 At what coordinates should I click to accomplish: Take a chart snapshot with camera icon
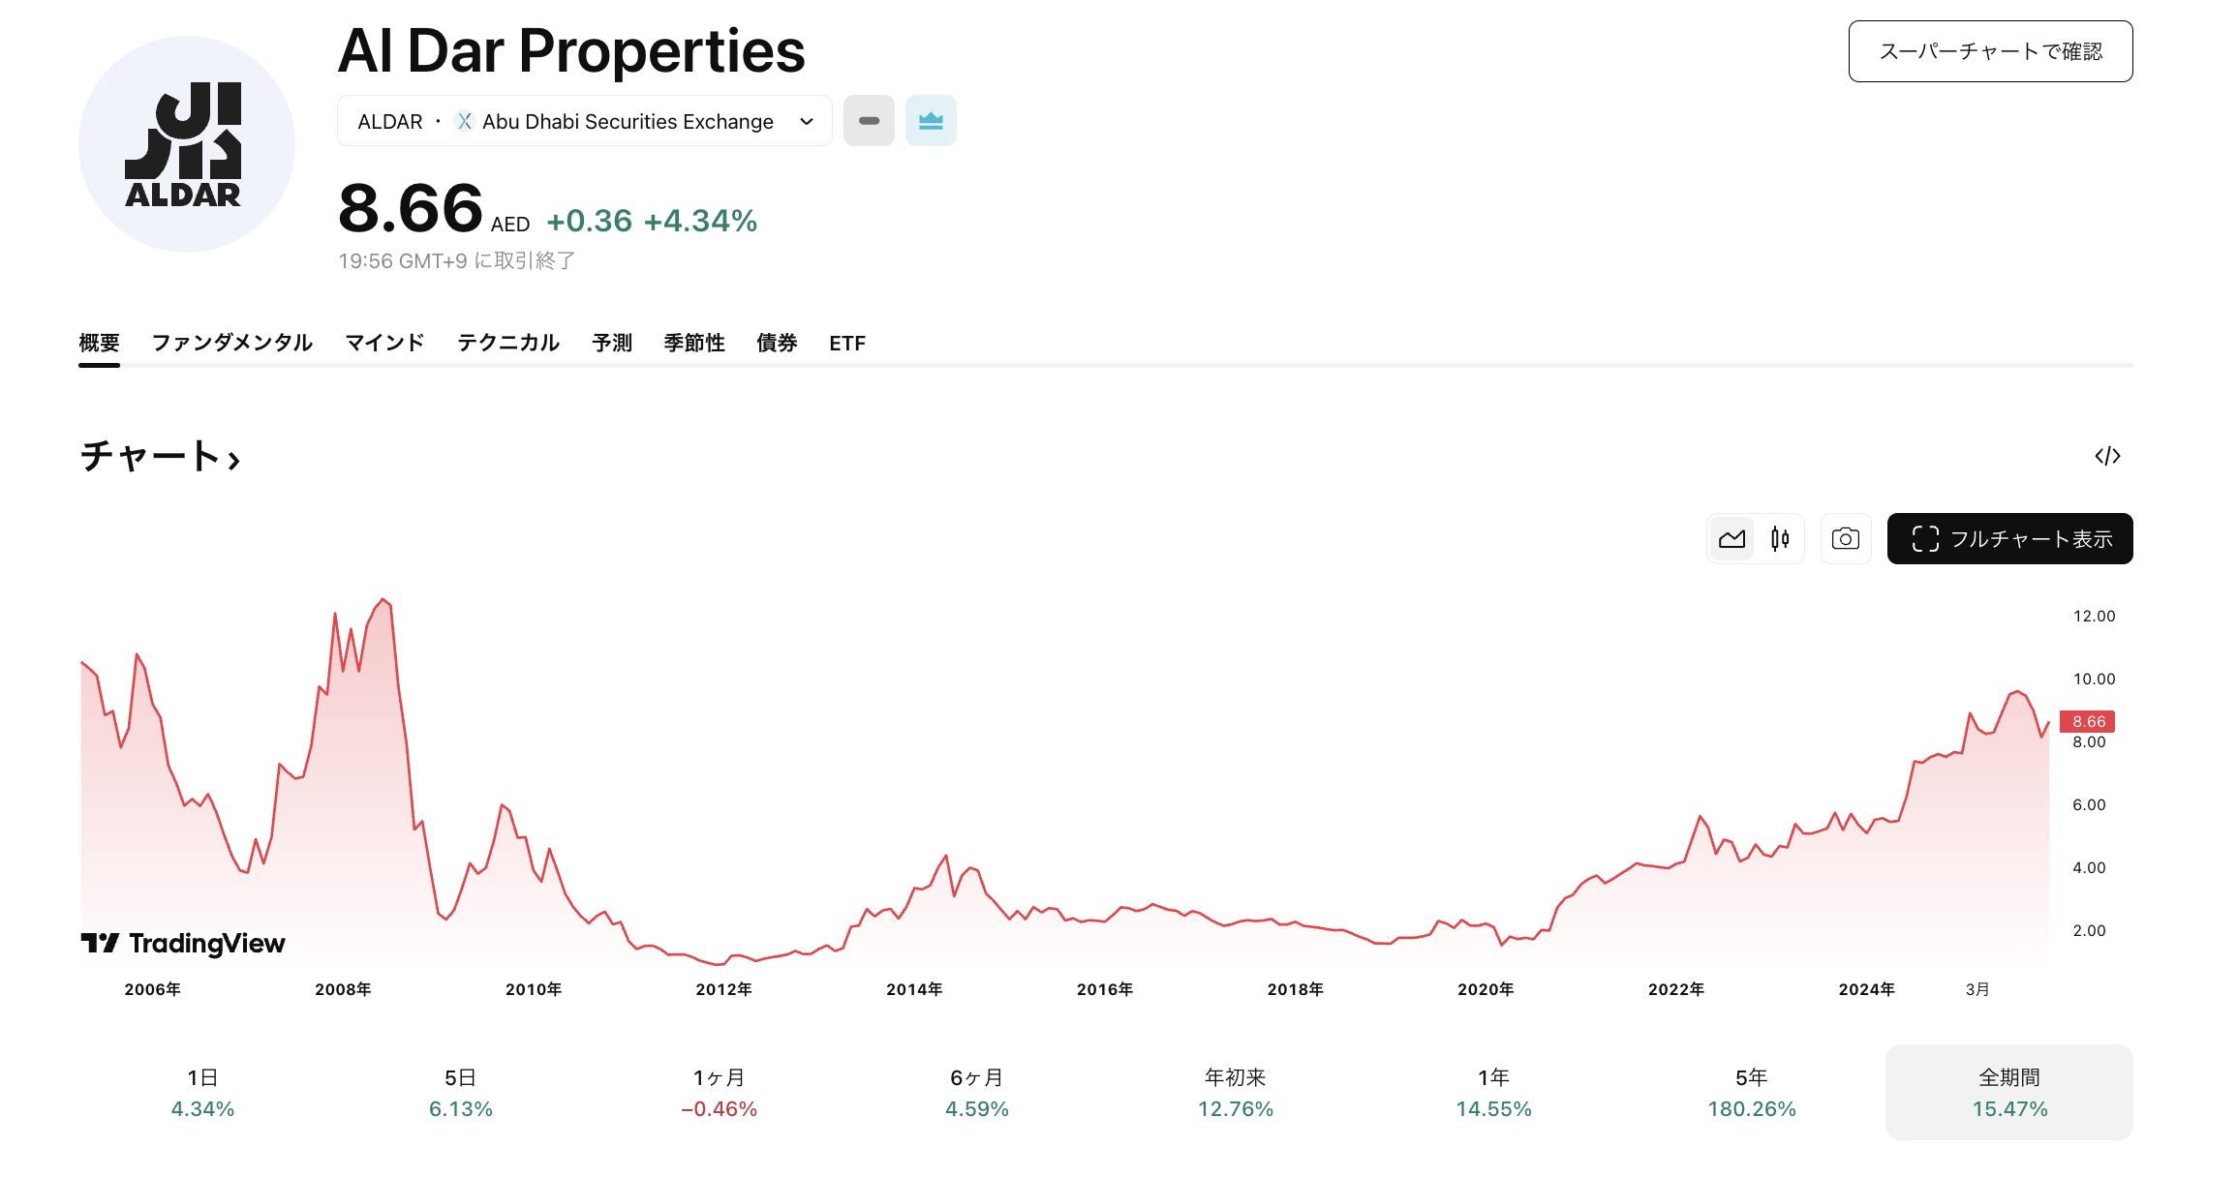click(1845, 539)
